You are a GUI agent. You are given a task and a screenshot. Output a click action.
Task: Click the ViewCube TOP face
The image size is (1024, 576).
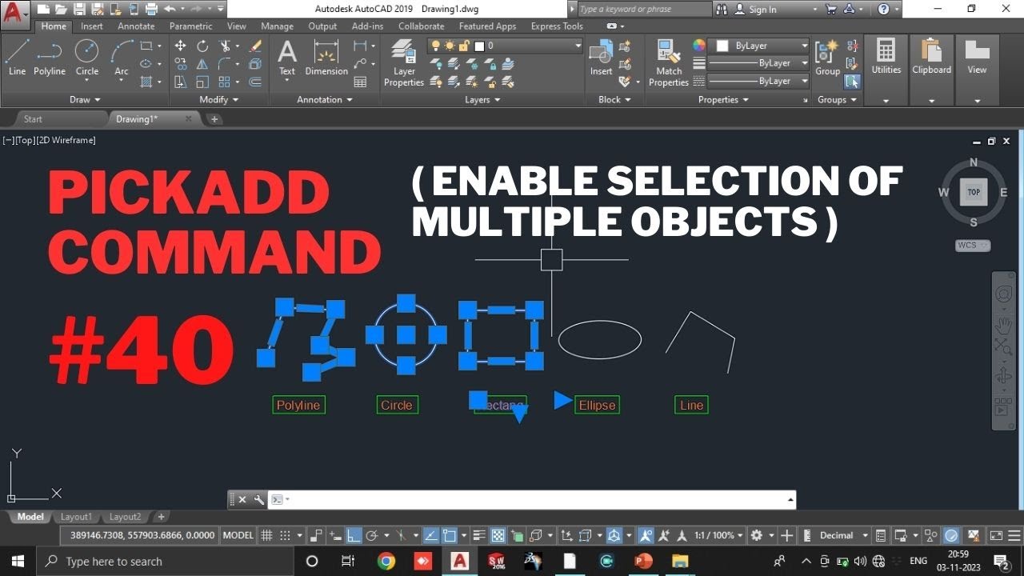click(974, 192)
